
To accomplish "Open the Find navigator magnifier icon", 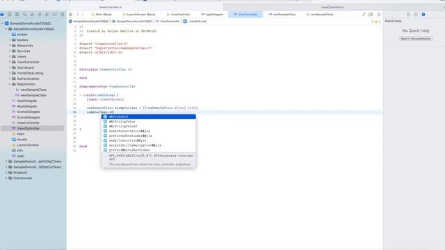I will 25,14.
